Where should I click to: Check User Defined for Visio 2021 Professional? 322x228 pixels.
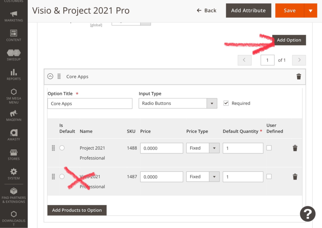269,177
